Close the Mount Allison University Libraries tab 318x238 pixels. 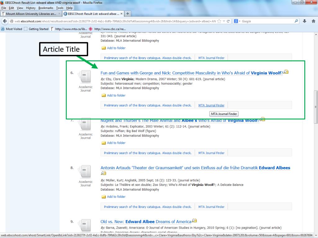pos(59,14)
